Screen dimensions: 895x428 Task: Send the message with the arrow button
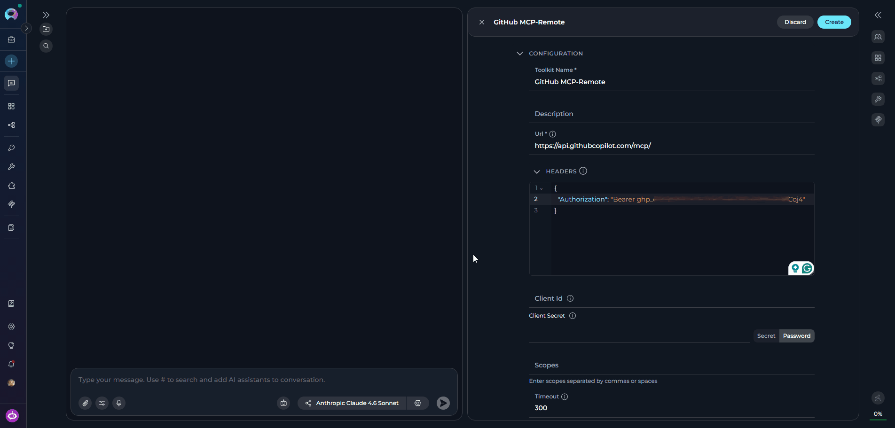tap(443, 403)
